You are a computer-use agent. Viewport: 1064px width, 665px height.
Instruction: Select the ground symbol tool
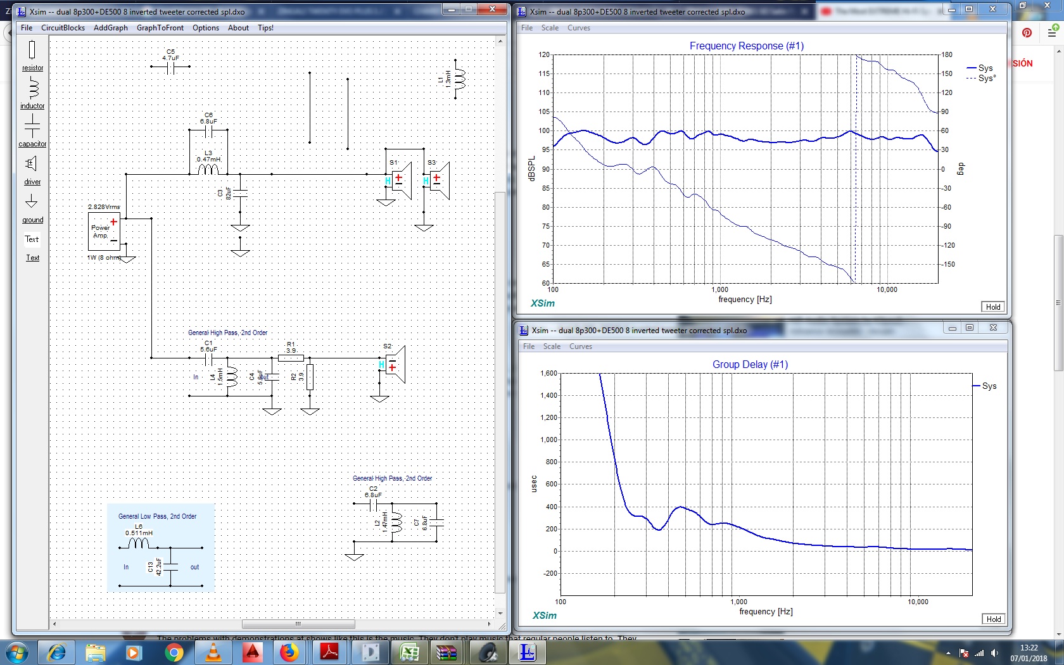click(32, 208)
